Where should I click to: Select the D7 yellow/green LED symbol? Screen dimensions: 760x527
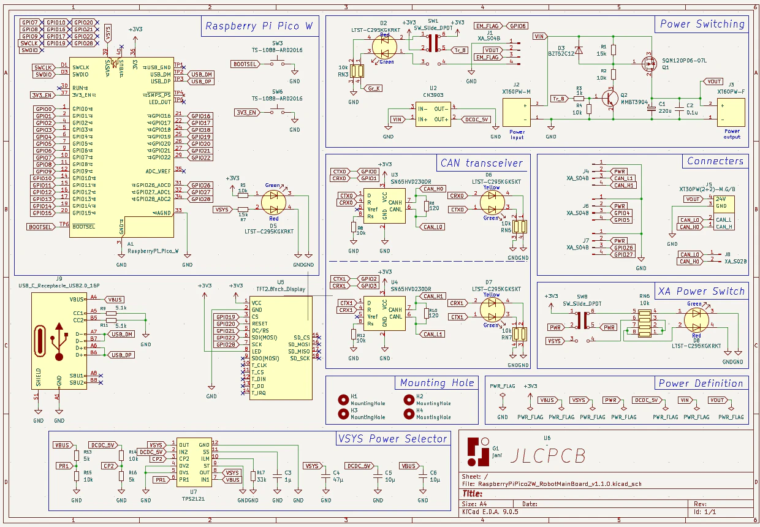click(x=492, y=309)
